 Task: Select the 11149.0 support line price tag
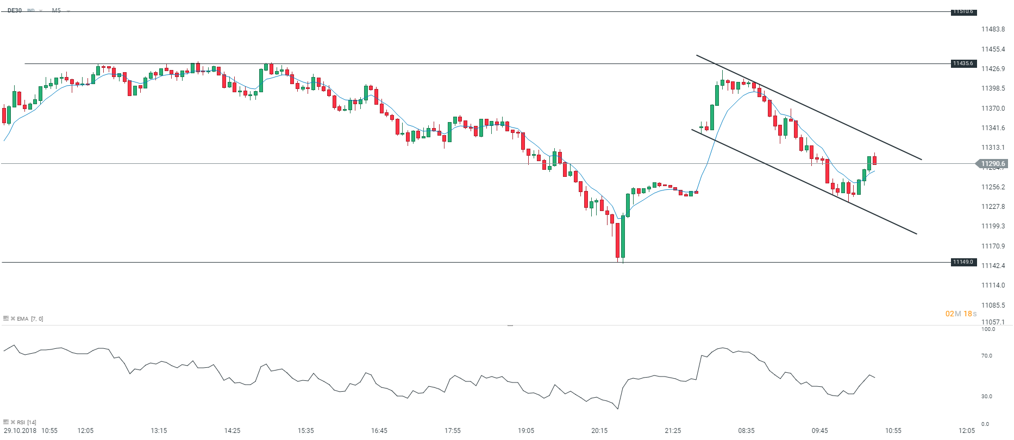(963, 262)
